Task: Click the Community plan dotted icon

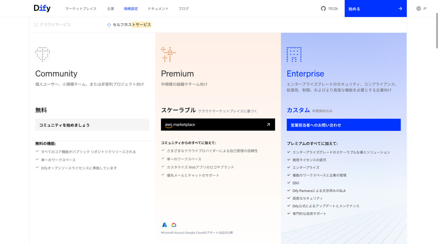Action: [x=42, y=54]
